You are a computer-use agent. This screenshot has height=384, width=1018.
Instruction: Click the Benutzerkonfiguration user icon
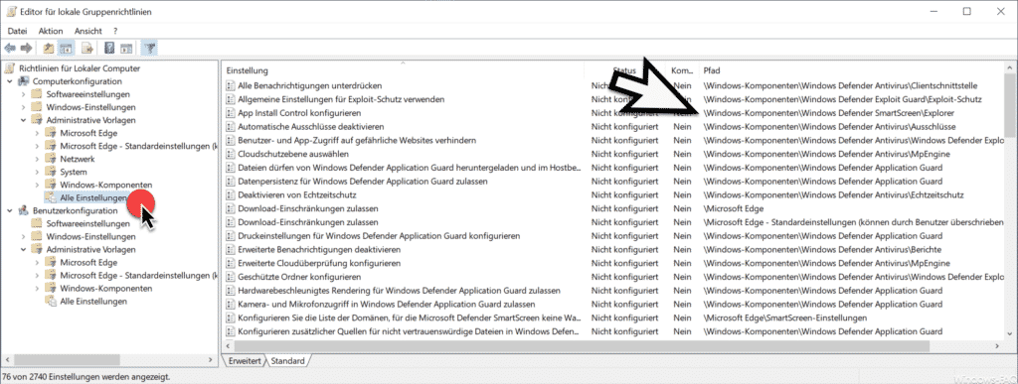pos(24,210)
